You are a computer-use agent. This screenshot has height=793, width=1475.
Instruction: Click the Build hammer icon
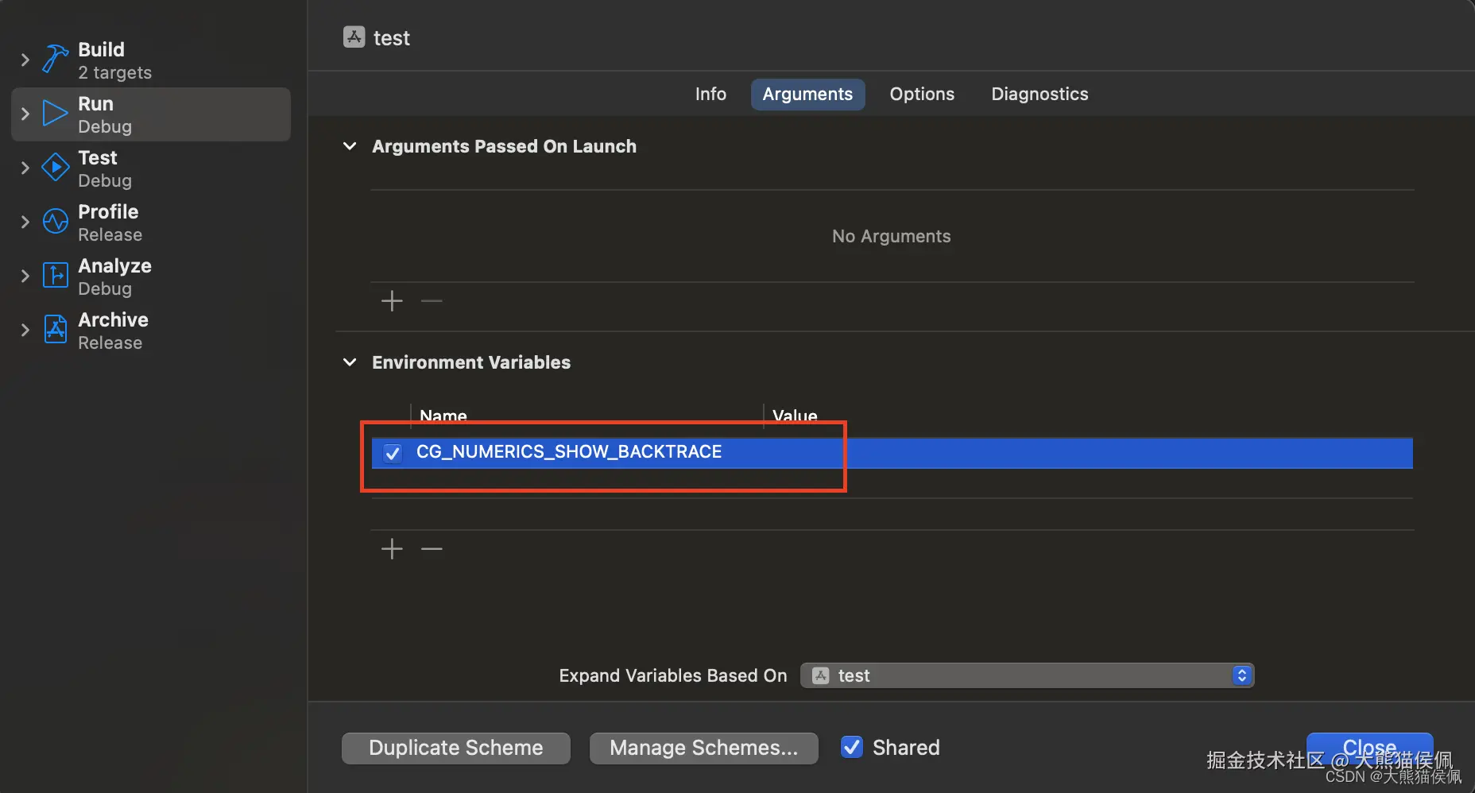55,59
